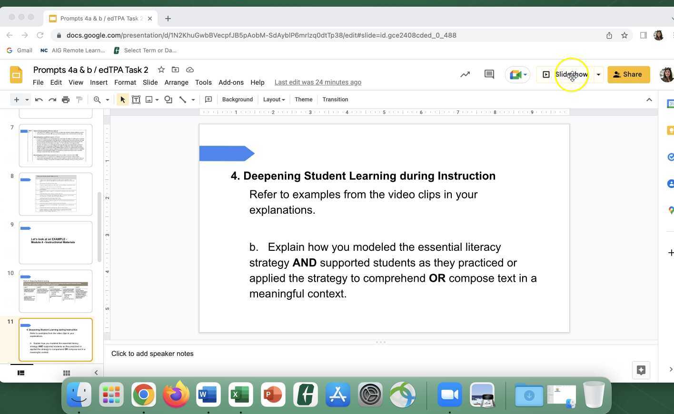Select the Line drawing tool
This screenshot has height=414, width=674.
click(183, 99)
